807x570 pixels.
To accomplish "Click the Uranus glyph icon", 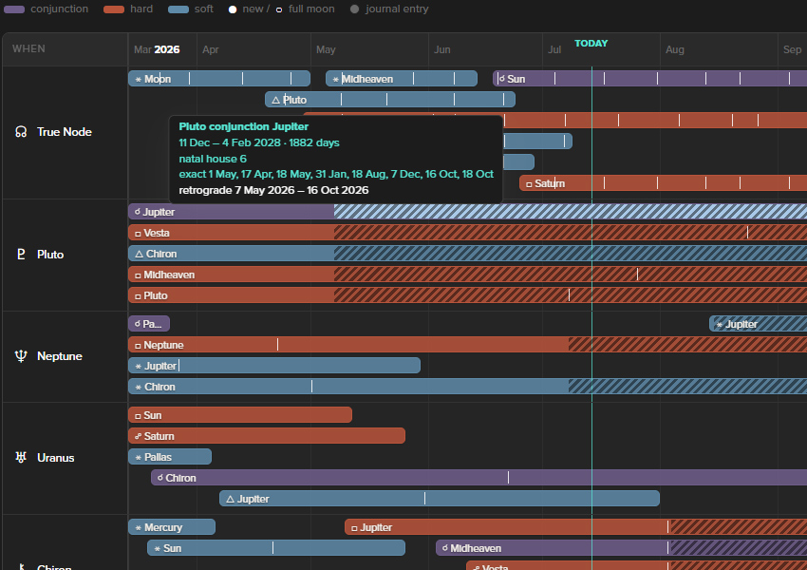I will click(x=21, y=457).
